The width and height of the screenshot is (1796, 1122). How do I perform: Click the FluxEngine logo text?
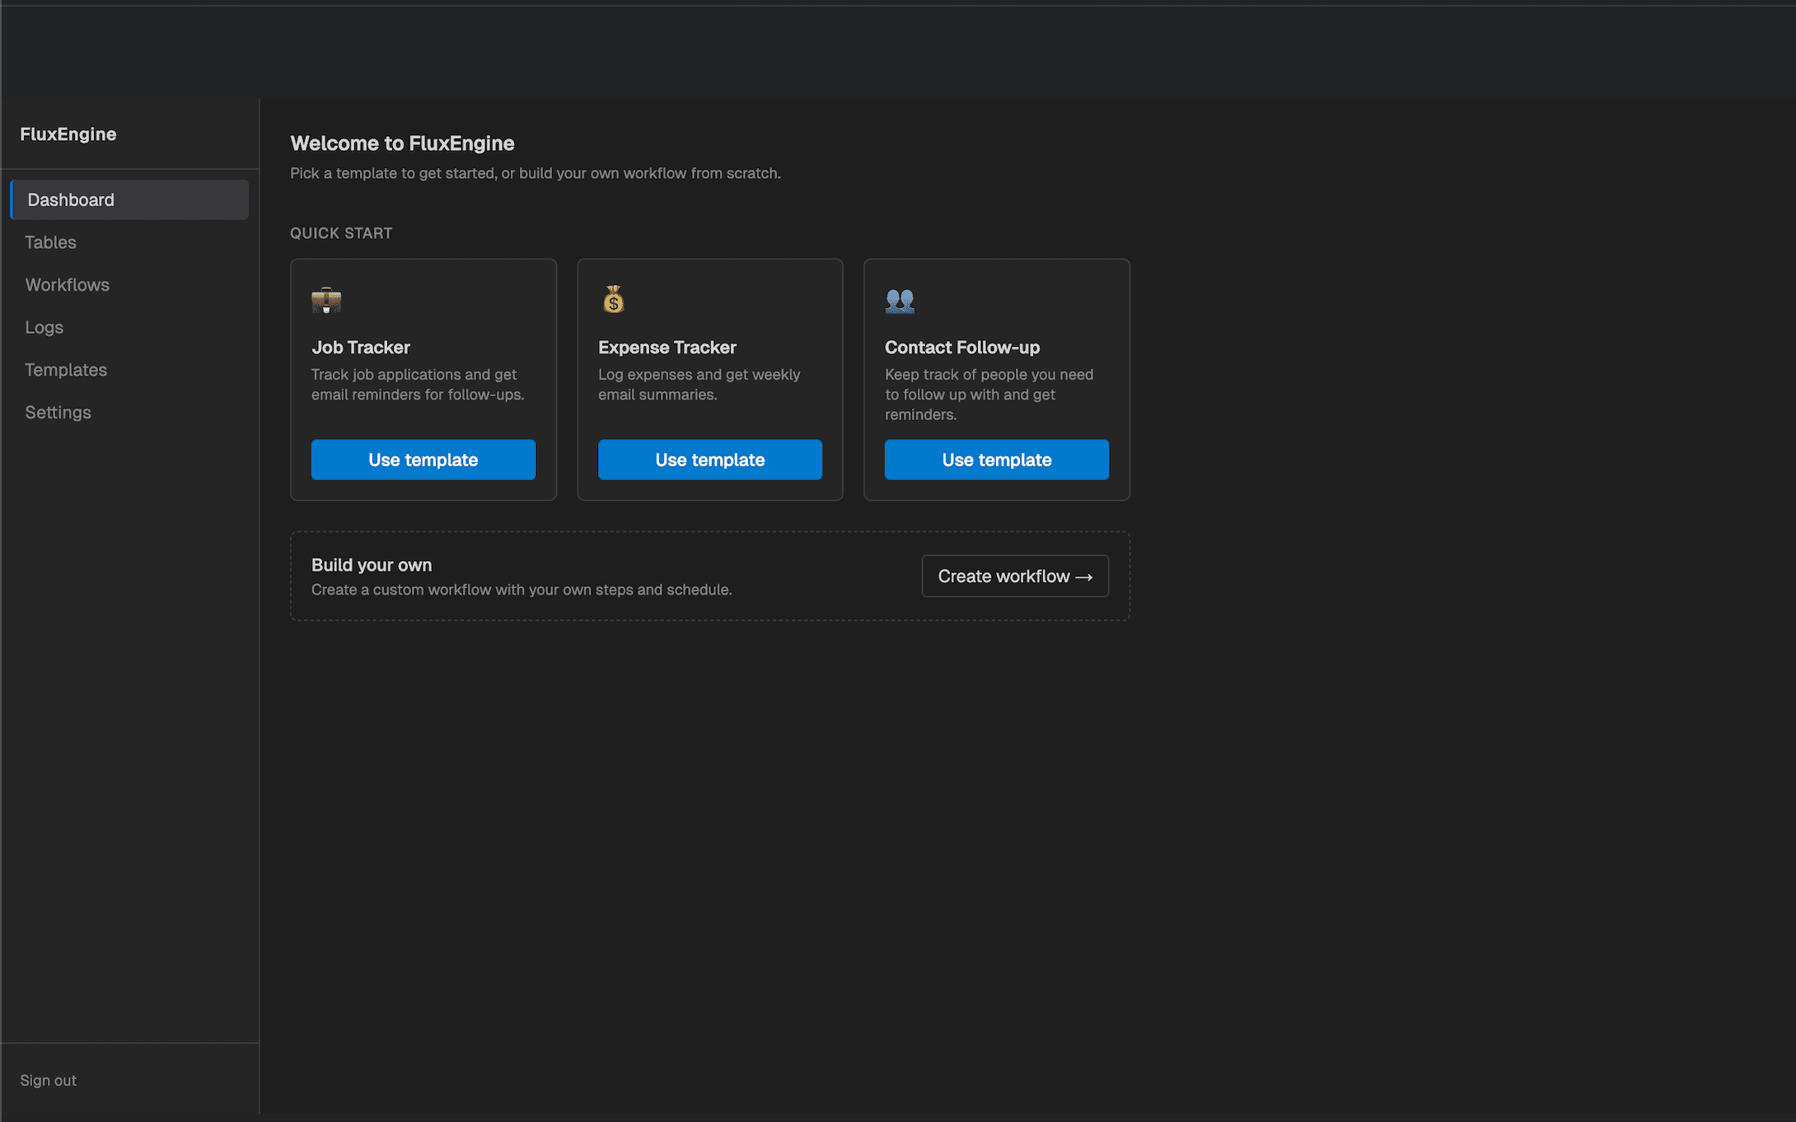tap(68, 133)
